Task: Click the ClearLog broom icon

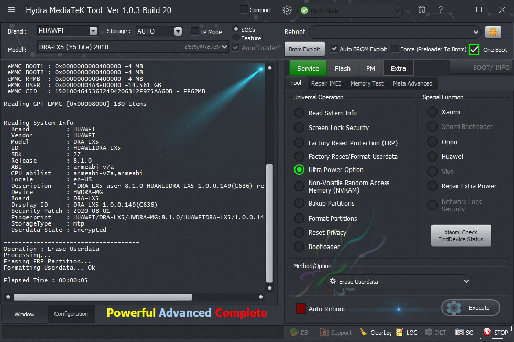Action: tap(364, 332)
